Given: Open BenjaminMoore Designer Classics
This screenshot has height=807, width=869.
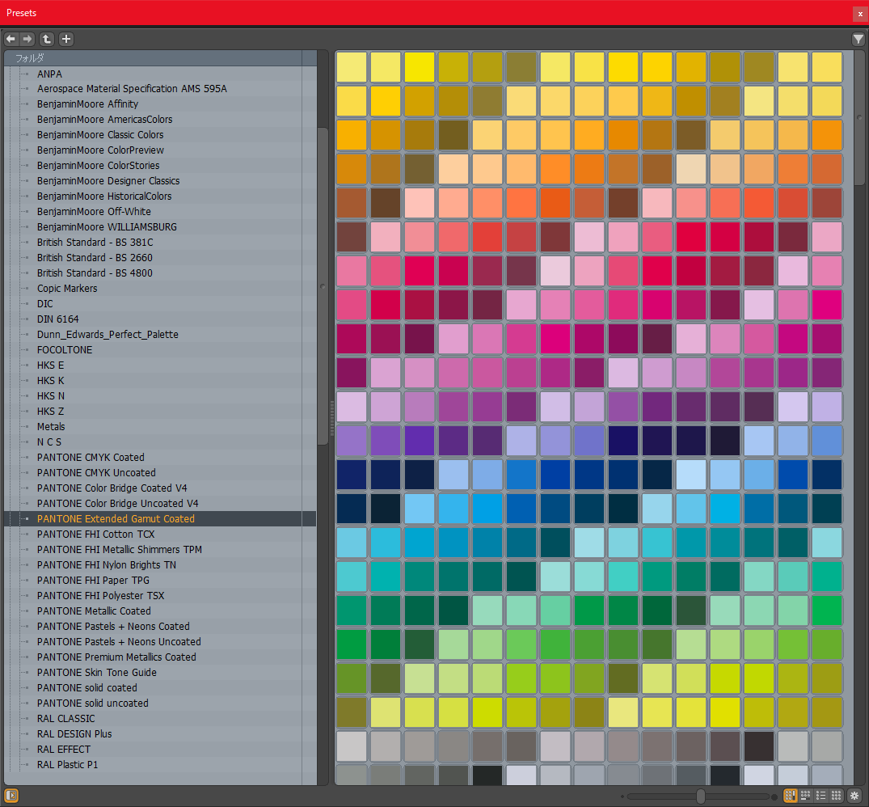Looking at the screenshot, I should pos(108,180).
